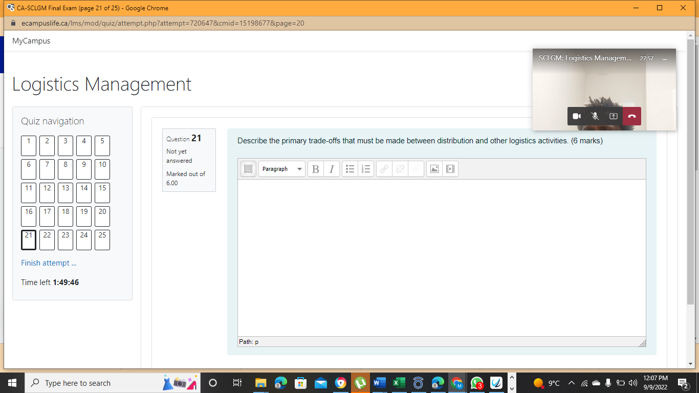Click the Finish attempt link
Screen dimensions: 699x393
tap(49, 263)
